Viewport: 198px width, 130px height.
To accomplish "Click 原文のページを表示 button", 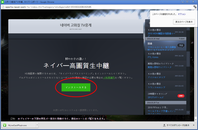I will click(x=184, y=22).
